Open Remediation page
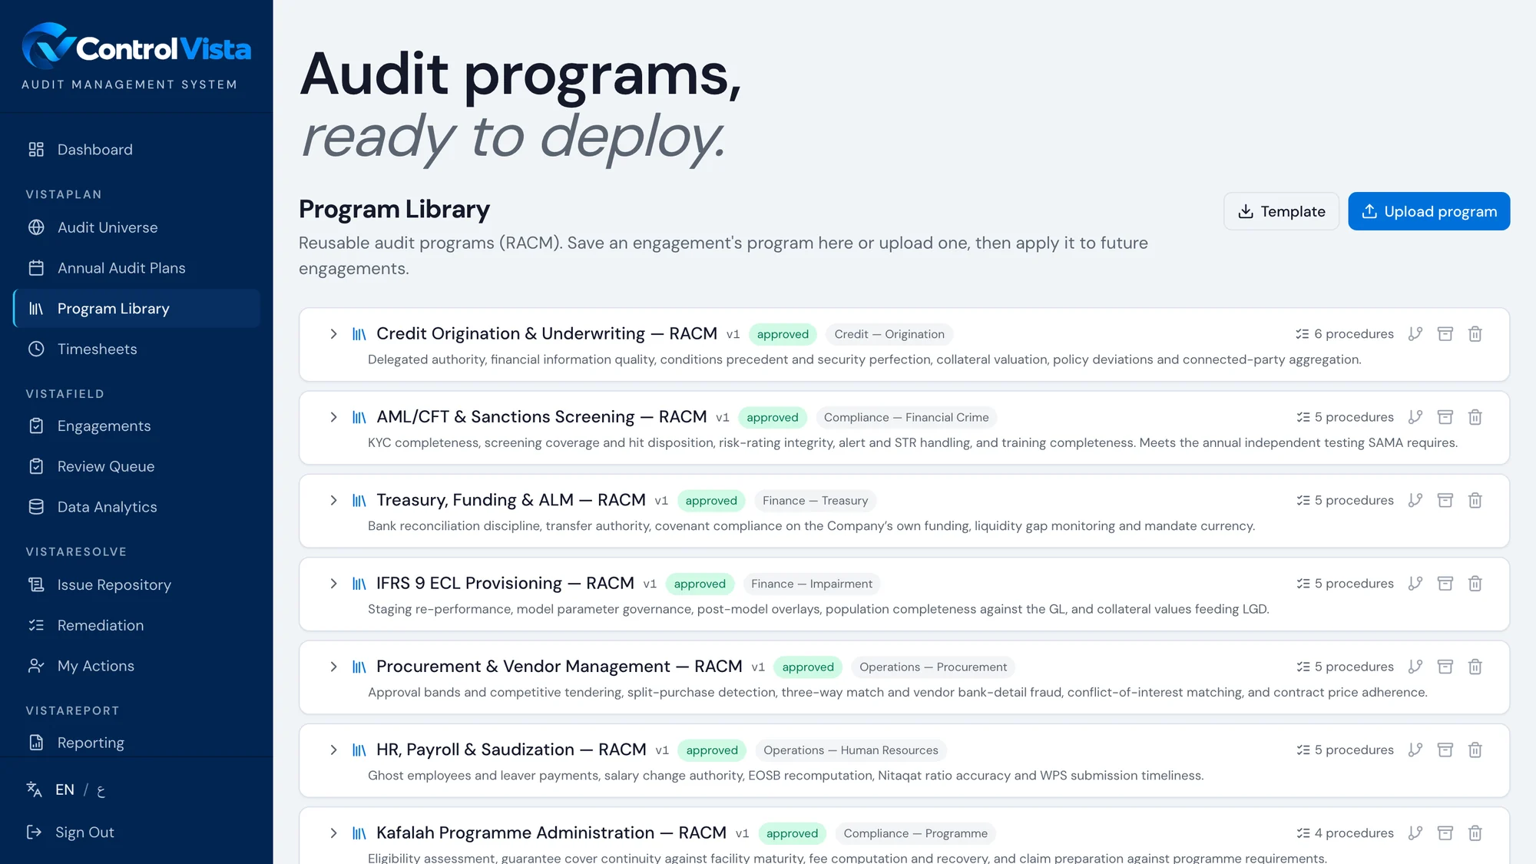Viewport: 1536px width, 864px height. tap(137, 625)
